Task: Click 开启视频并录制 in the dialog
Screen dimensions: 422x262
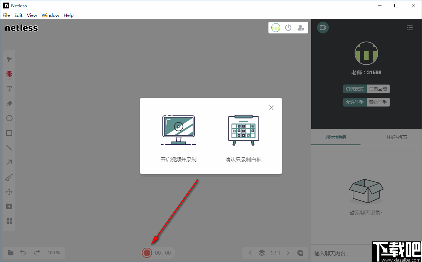Action: click(178, 132)
